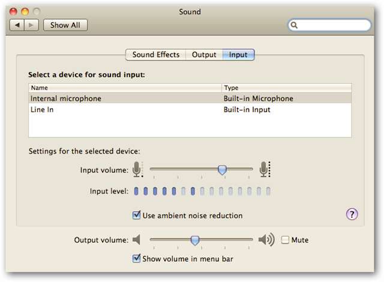Click the Output volume slider knob

(195, 240)
